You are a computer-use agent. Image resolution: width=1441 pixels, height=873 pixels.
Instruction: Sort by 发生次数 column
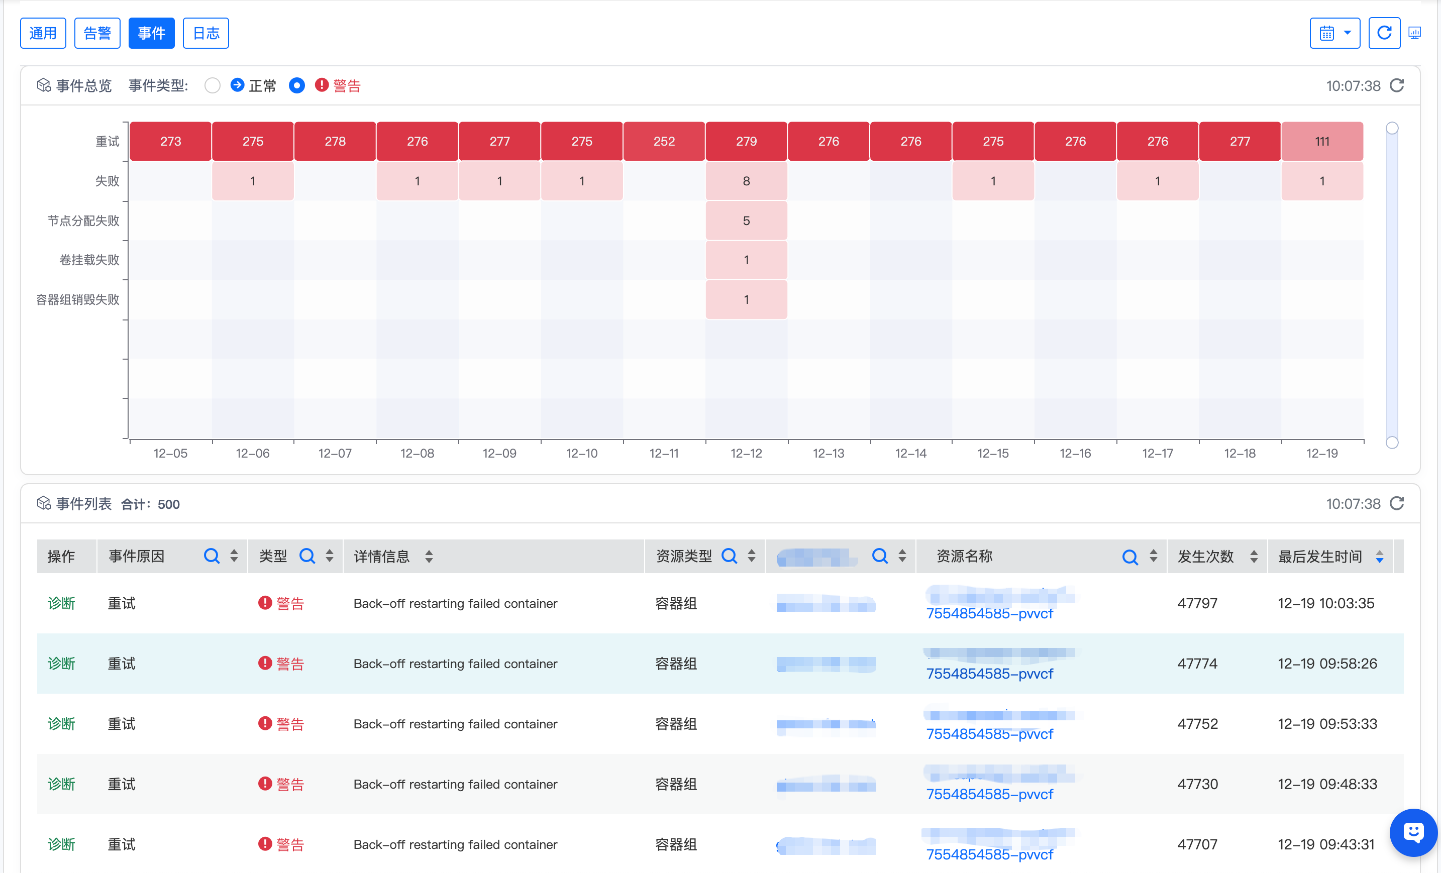pos(1253,556)
